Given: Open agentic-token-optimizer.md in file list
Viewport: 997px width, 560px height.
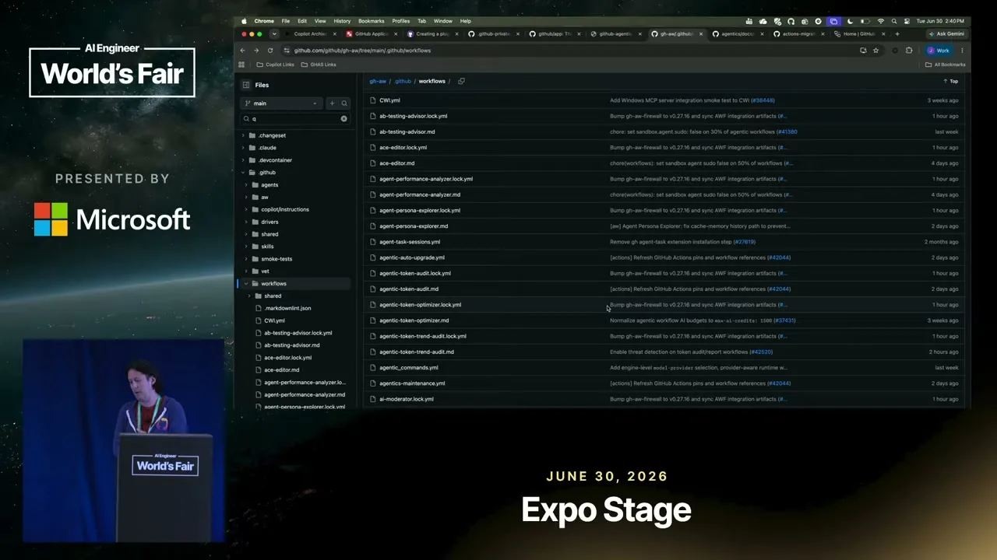Looking at the screenshot, I should pyautogui.click(x=414, y=320).
